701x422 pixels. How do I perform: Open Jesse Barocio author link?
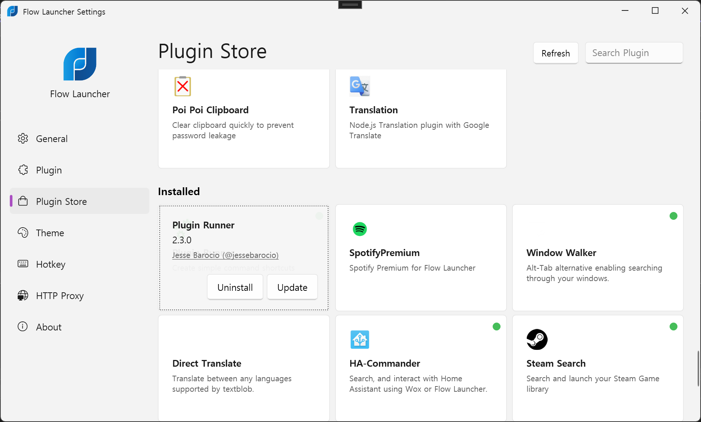(225, 255)
